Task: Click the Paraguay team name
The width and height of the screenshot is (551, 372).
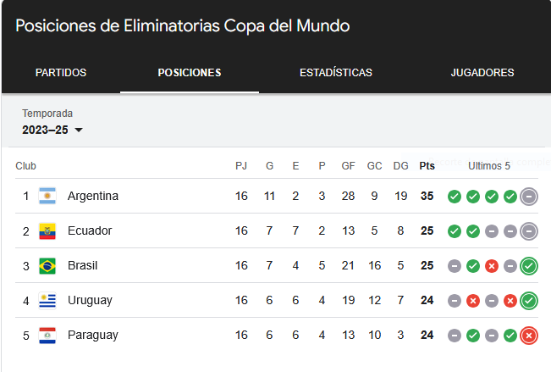Action: (93, 336)
